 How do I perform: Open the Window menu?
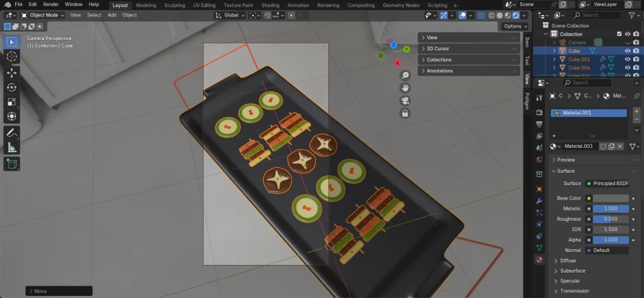[x=74, y=5]
